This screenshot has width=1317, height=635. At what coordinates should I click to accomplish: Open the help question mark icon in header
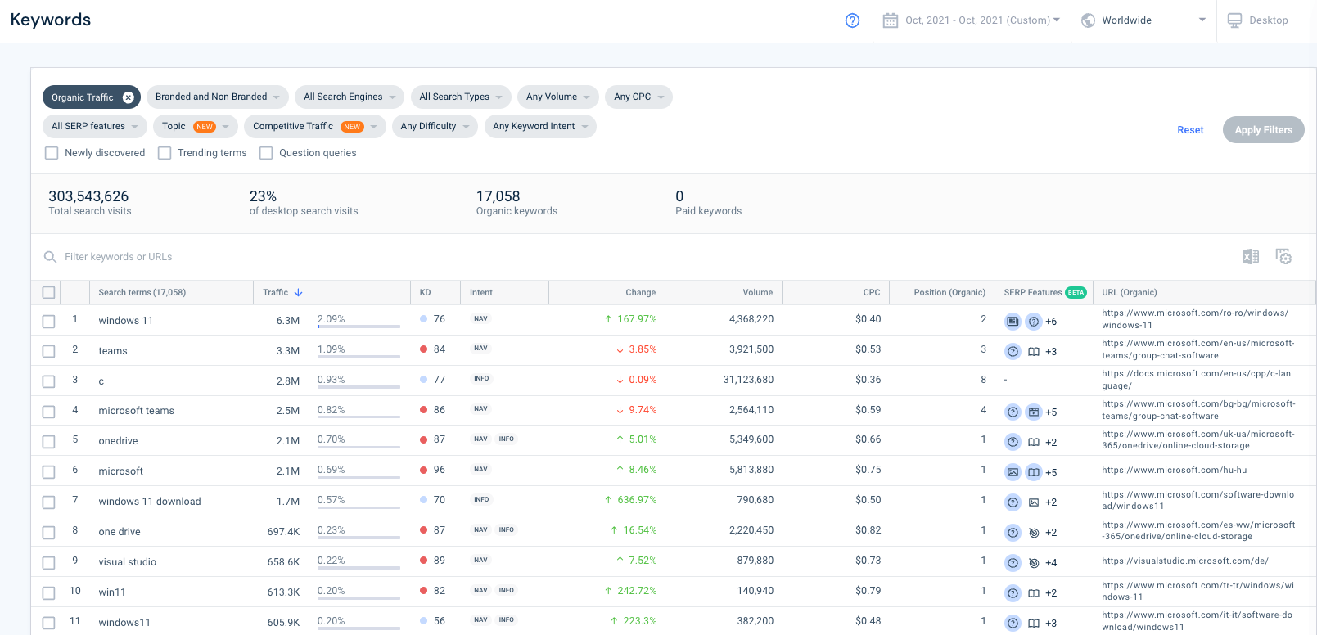click(x=852, y=20)
